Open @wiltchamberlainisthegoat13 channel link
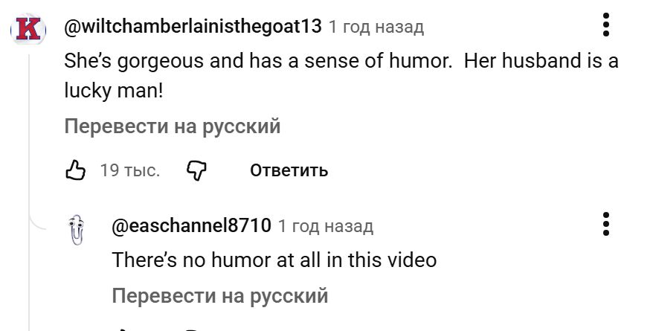The image size is (653, 331). tap(193, 27)
